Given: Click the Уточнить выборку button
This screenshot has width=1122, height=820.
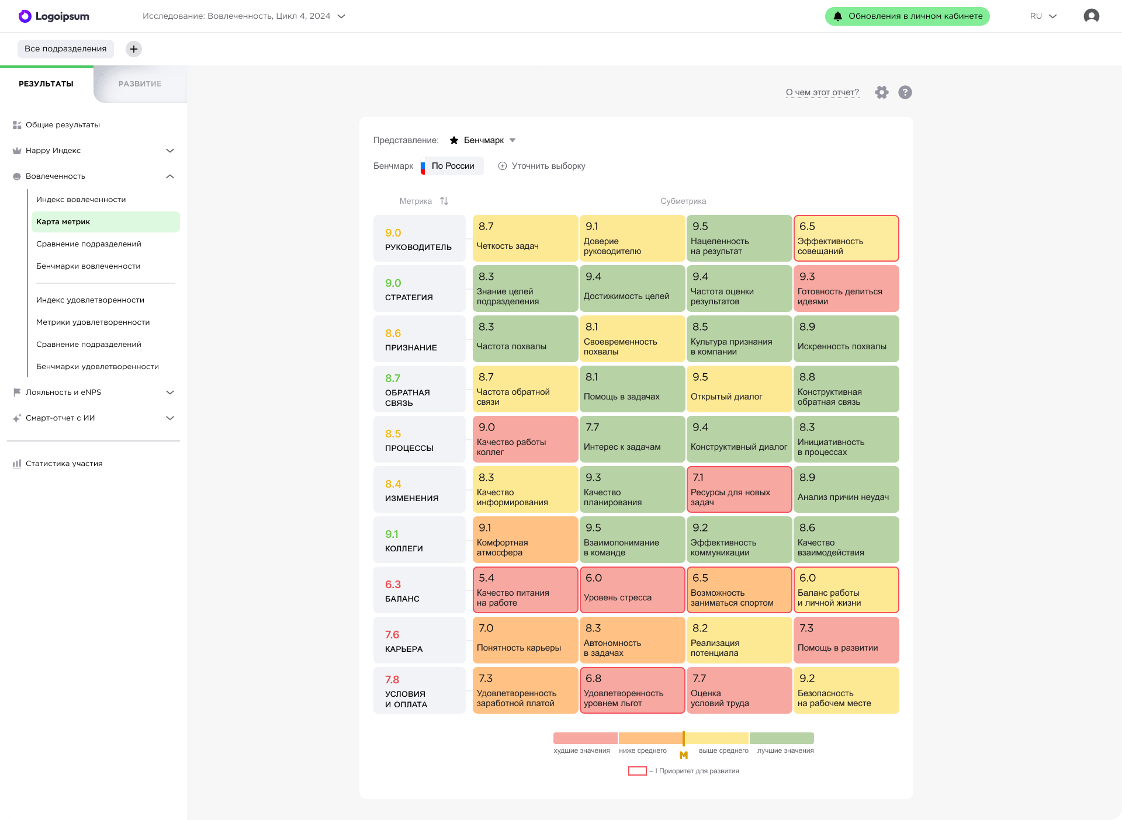Looking at the screenshot, I should [x=542, y=166].
